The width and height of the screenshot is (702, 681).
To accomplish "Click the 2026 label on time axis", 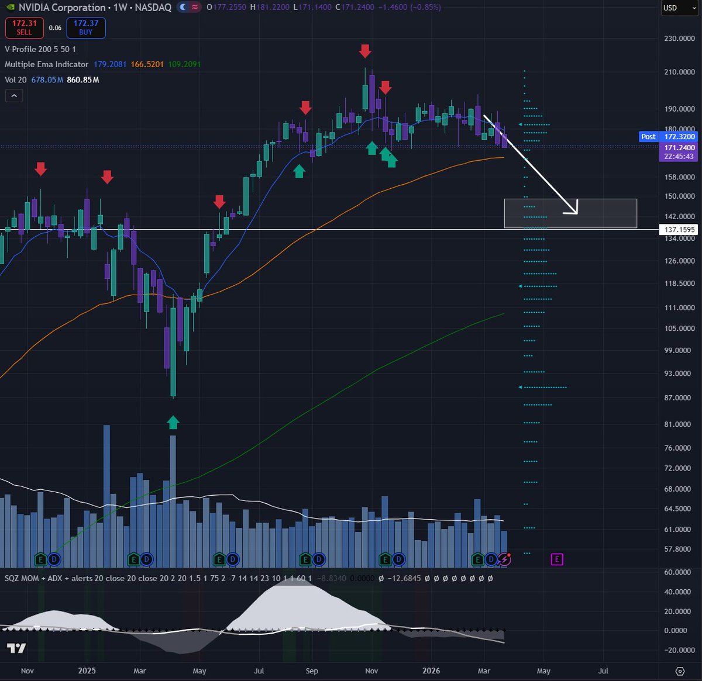I will coord(431,670).
